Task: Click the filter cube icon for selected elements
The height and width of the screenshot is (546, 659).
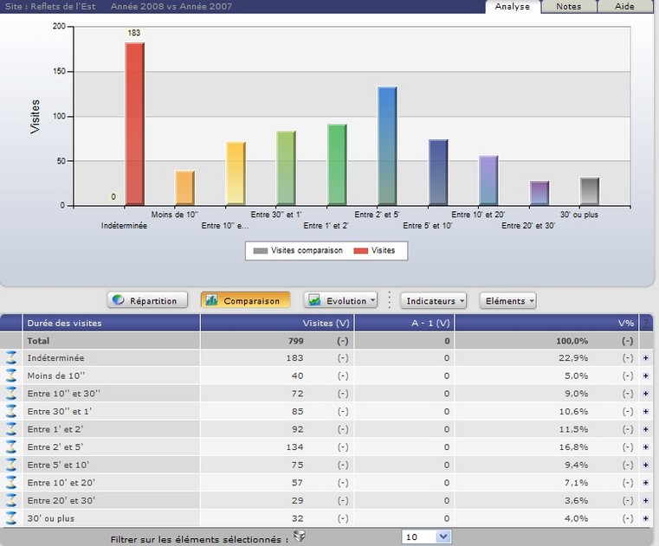Action: click(x=300, y=536)
